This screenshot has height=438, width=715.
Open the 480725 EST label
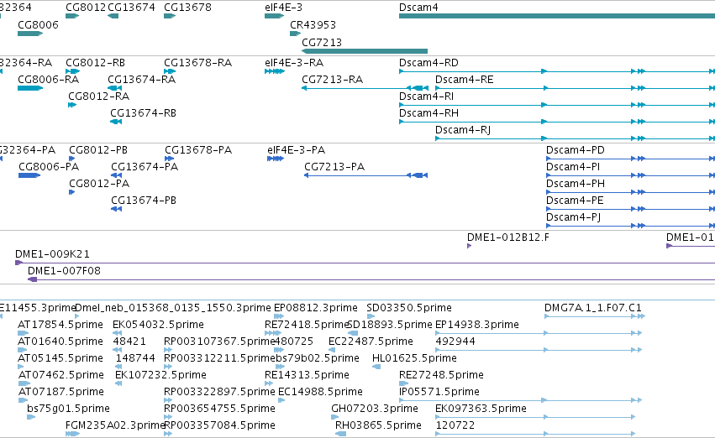294,342
